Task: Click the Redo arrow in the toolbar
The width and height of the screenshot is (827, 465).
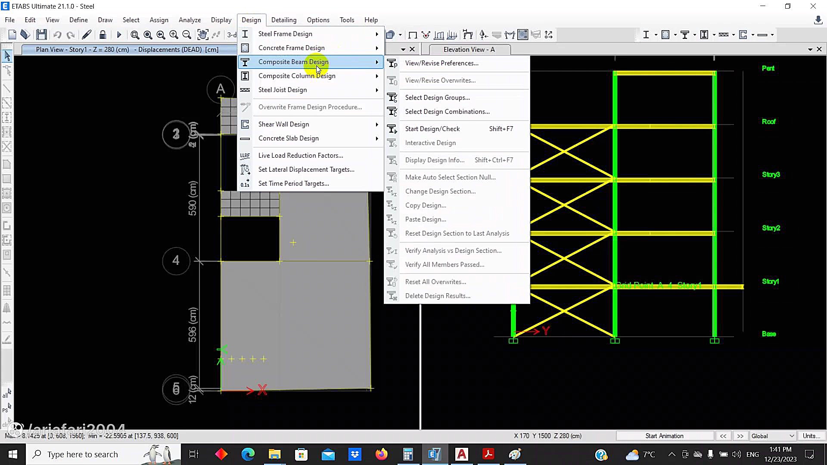Action: point(71,35)
